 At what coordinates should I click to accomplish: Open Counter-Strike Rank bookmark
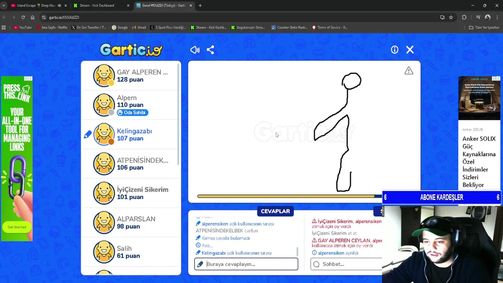click(289, 28)
